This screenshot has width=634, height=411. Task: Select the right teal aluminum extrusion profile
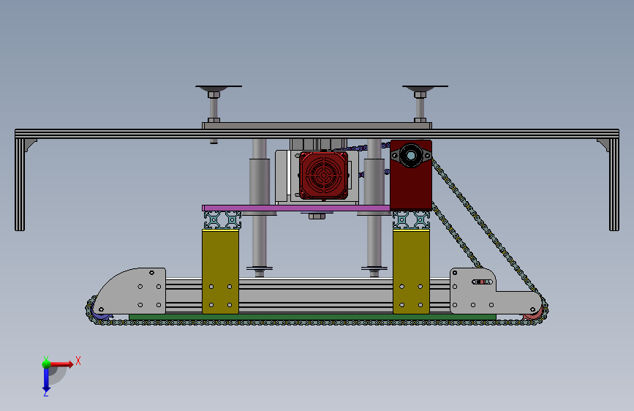tap(411, 220)
